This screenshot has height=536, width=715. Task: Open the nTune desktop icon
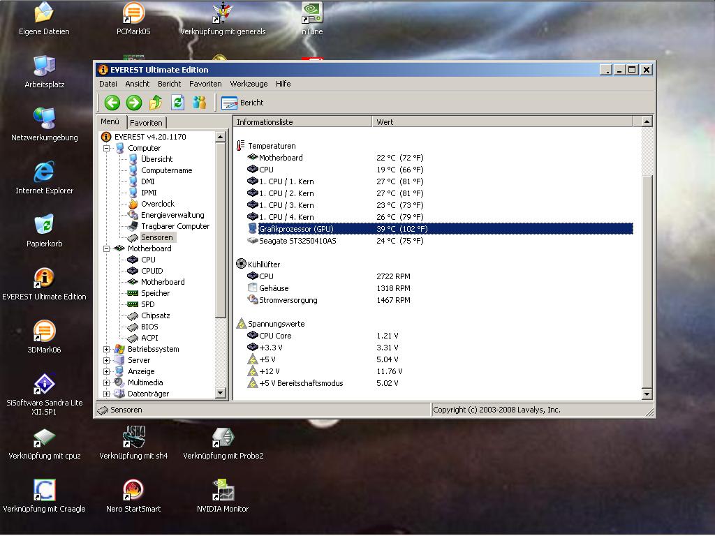tap(312, 19)
